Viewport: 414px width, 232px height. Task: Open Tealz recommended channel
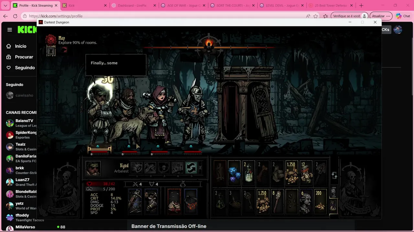[x=21, y=147]
